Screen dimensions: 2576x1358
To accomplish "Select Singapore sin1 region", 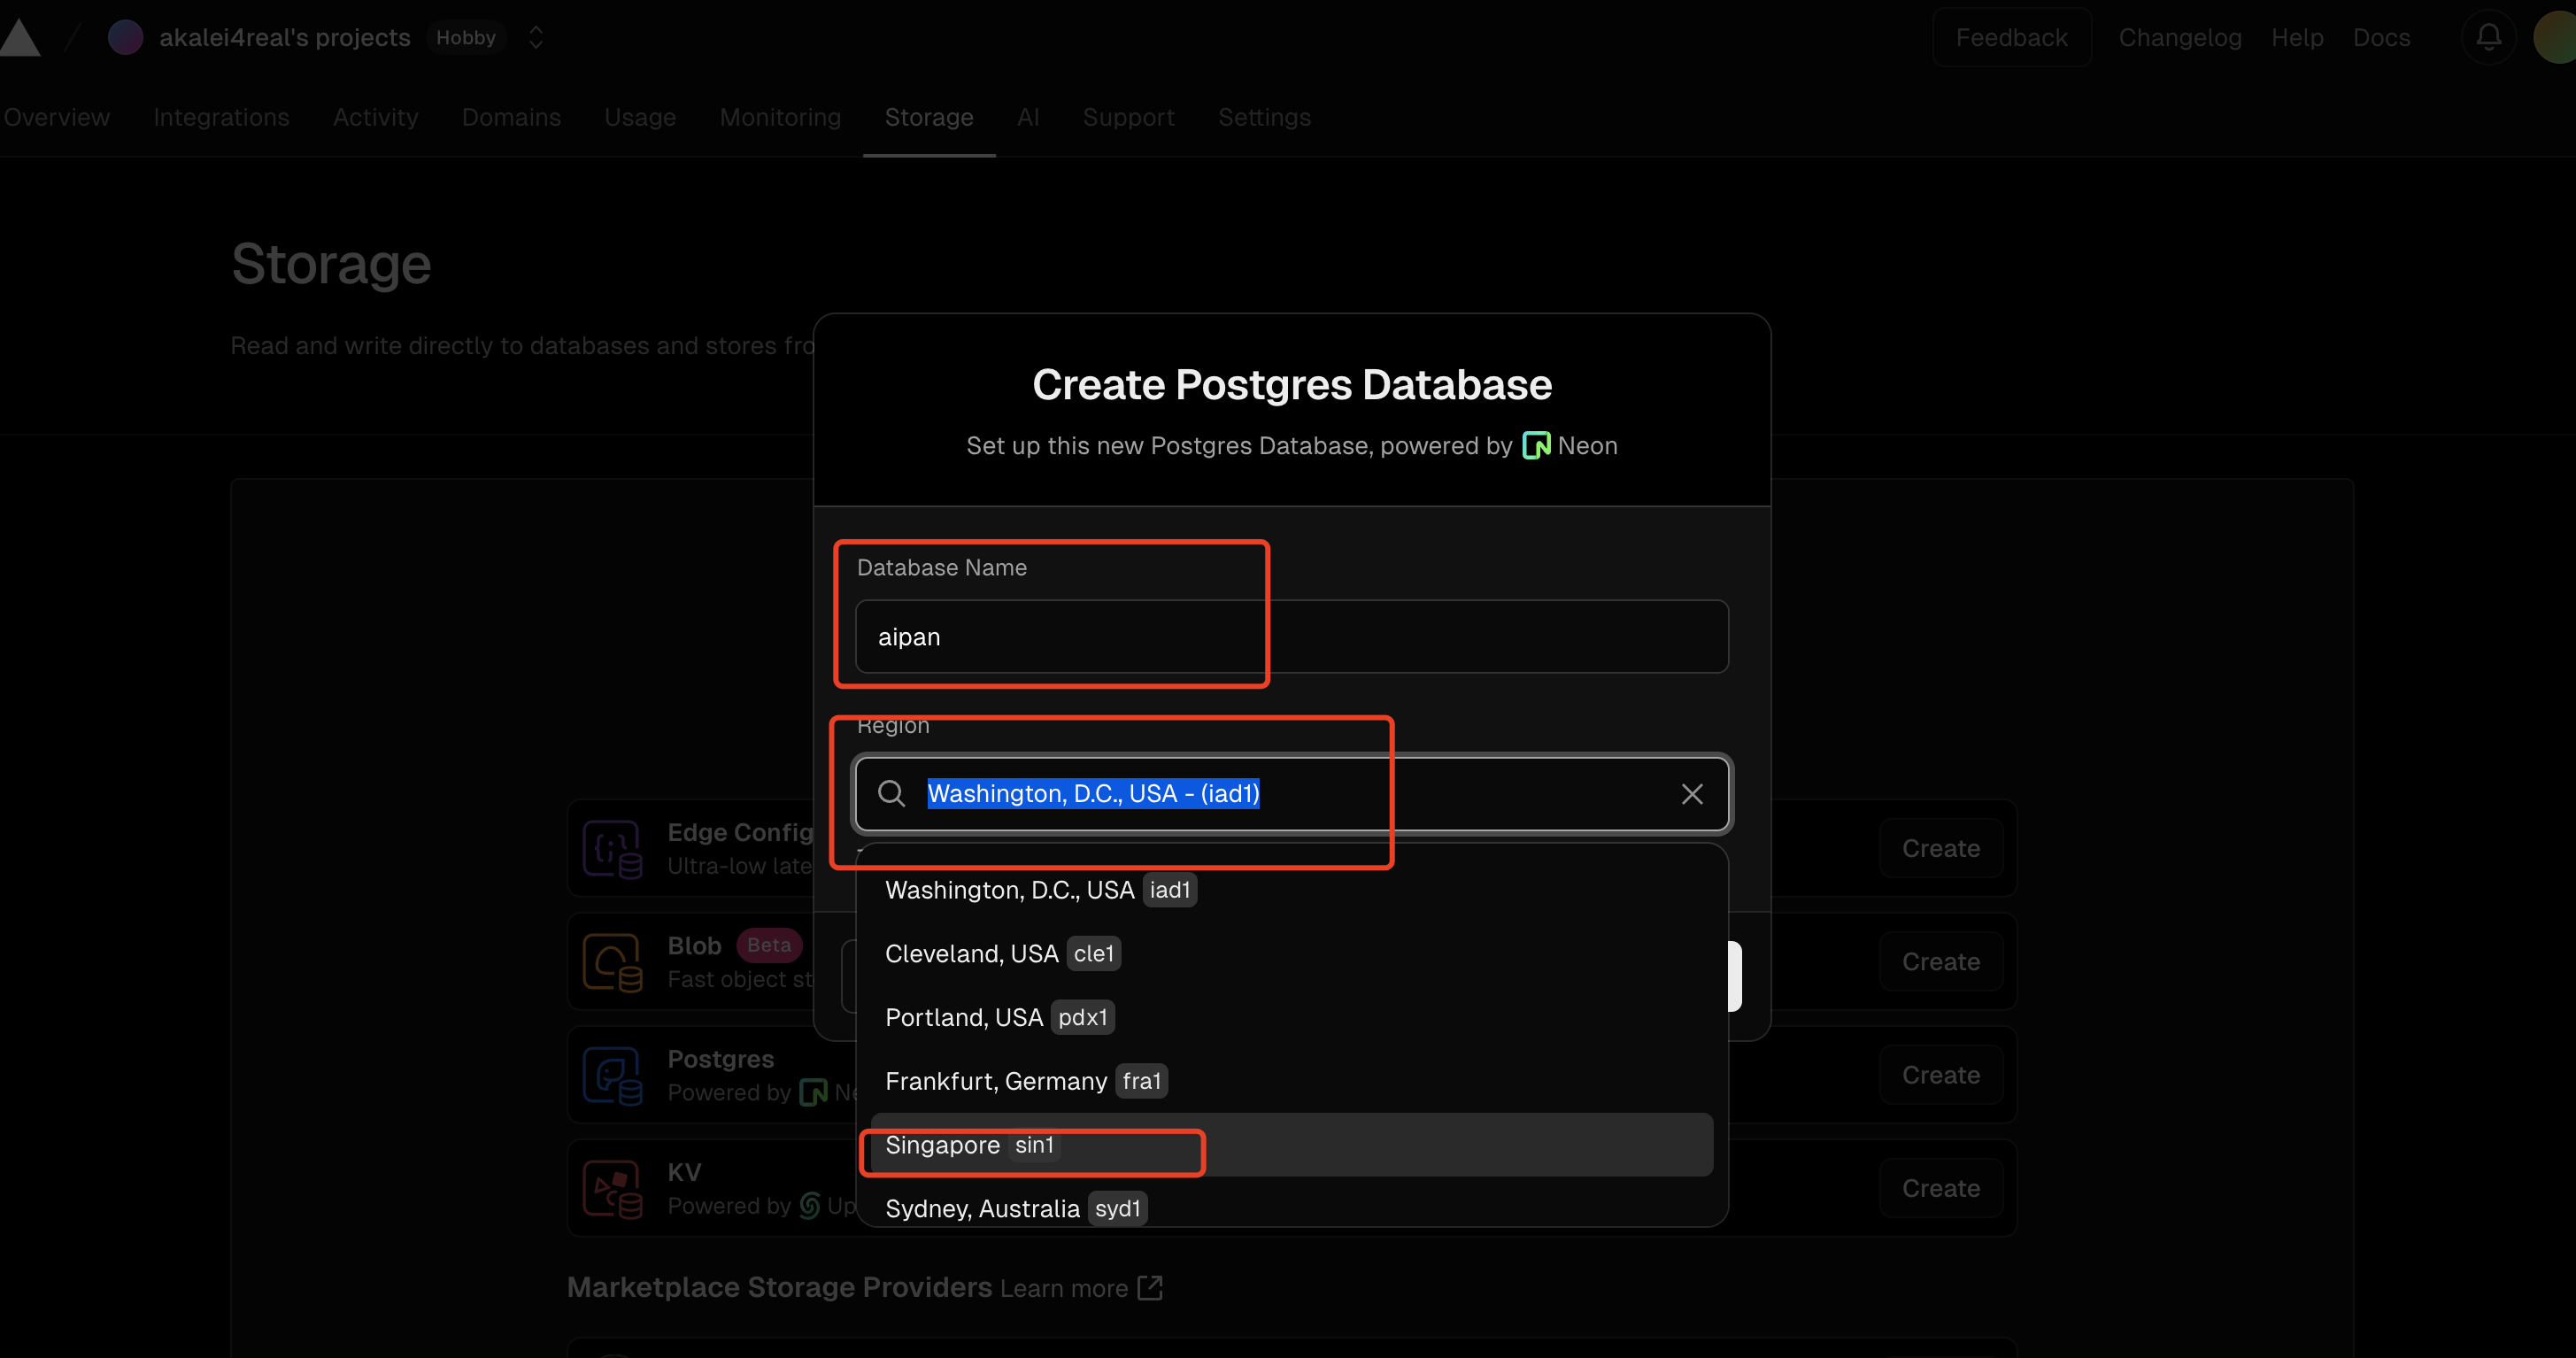I will click(x=1291, y=1144).
